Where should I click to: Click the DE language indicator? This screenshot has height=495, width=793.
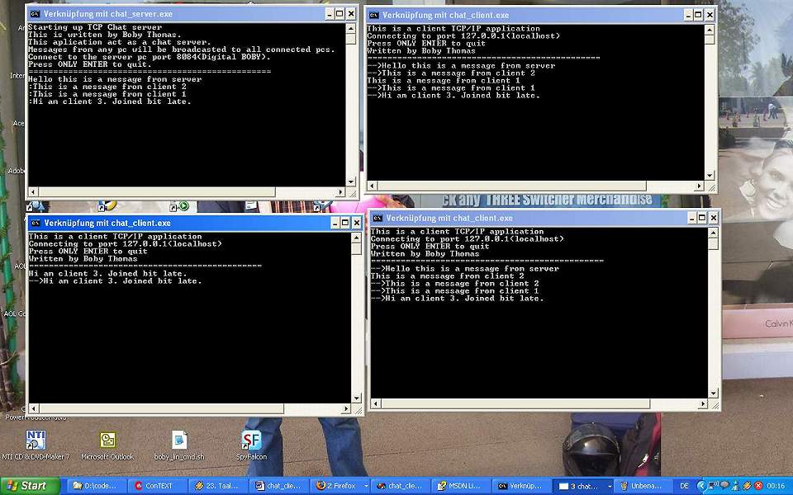[684, 486]
